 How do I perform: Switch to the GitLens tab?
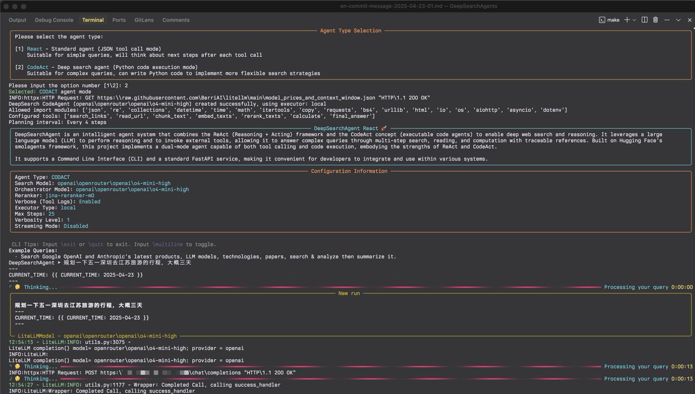coord(144,20)
